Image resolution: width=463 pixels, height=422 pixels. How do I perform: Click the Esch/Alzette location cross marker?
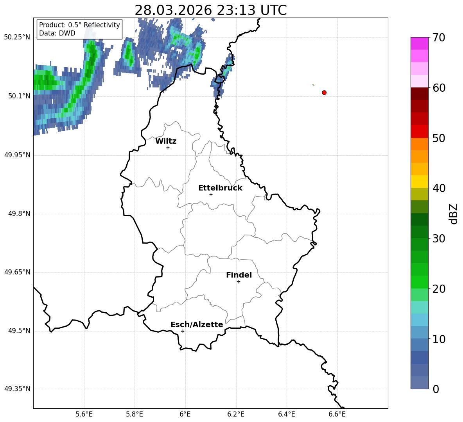183,331
